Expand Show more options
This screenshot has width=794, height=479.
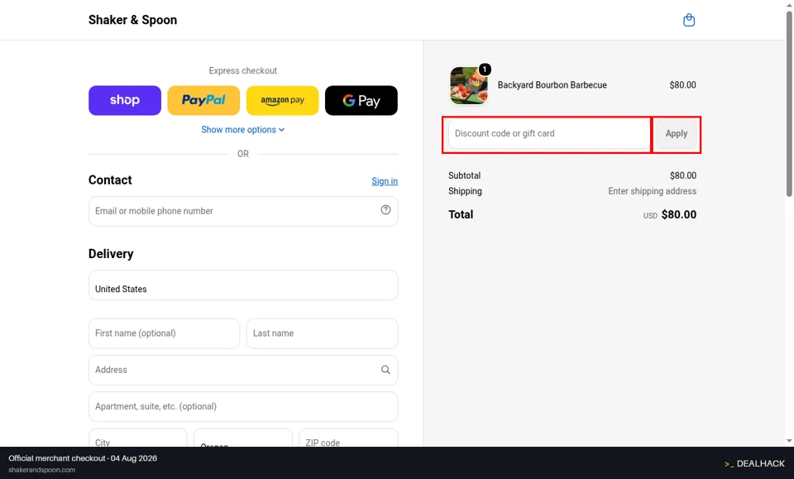pyautogui.click(x=243, y=130)
